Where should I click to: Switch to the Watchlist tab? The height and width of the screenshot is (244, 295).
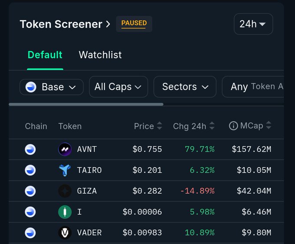pyautogui.click(x=100, y=55)
